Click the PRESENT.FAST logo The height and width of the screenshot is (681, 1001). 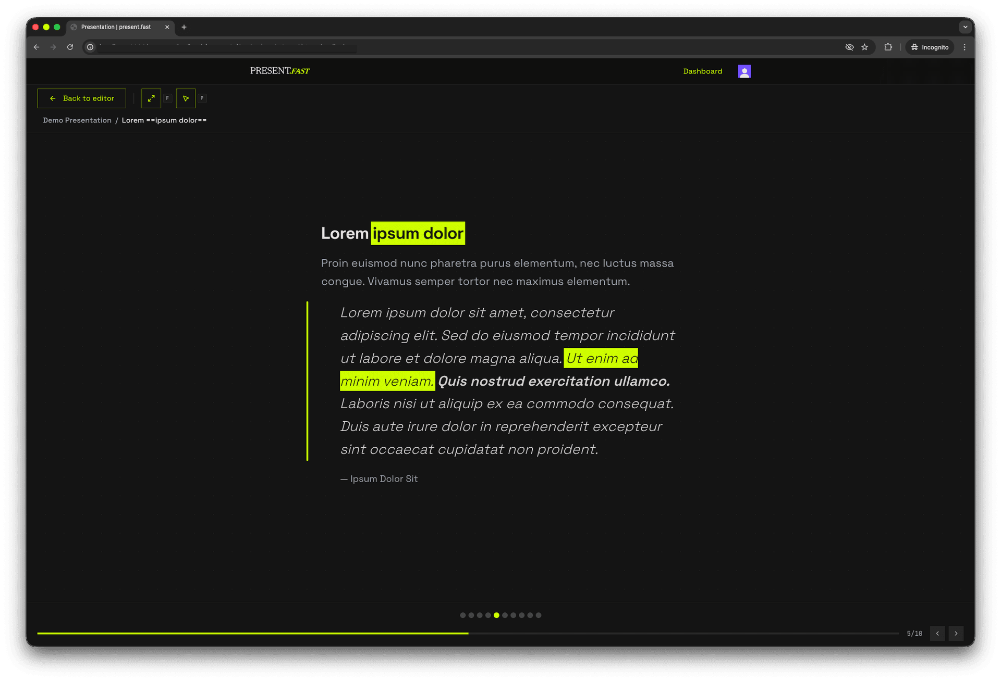click(x=279, y=71)
